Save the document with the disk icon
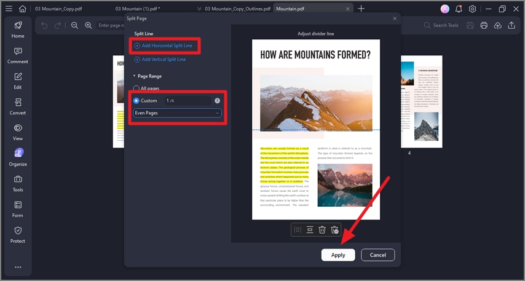This screenshot has width=525, height=281. point(470,25)
